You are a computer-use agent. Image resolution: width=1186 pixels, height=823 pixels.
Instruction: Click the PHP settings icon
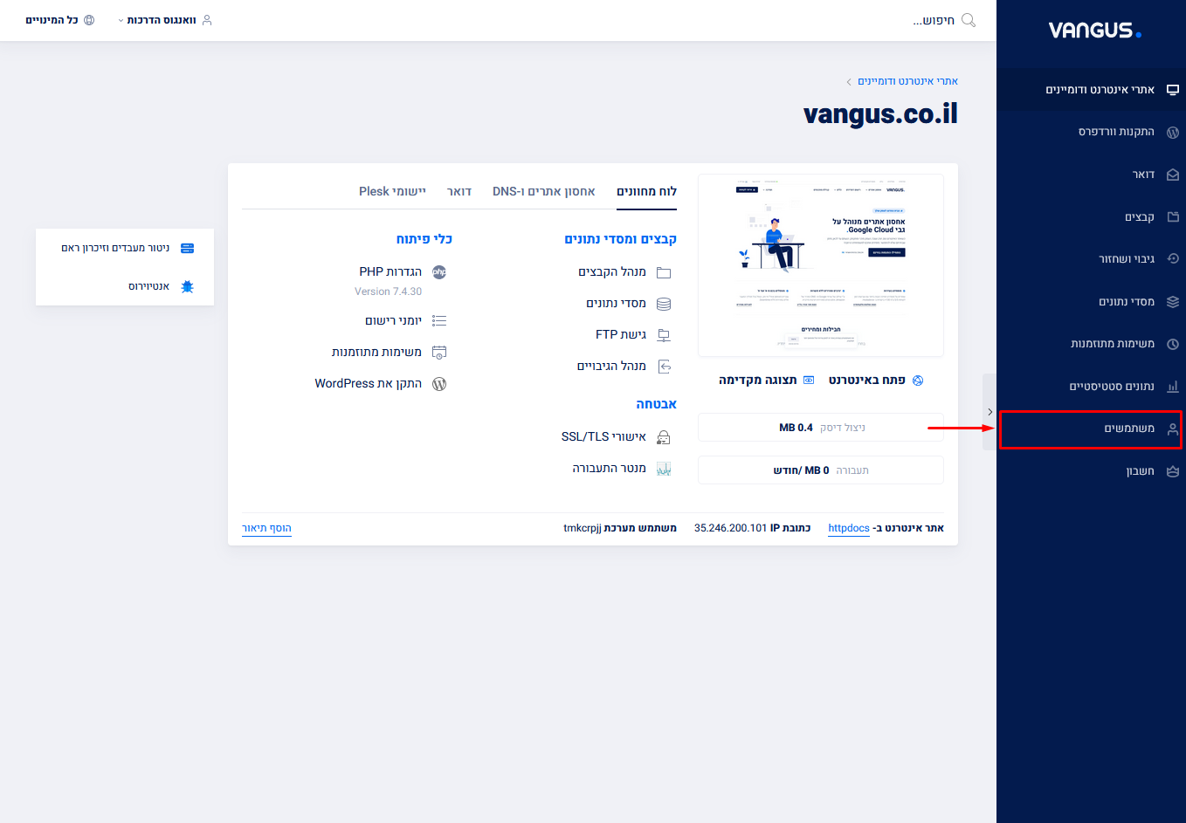439,272
